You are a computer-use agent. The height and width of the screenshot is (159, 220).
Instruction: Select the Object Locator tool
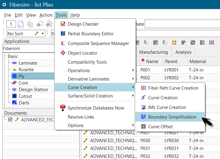click(82, 53)
